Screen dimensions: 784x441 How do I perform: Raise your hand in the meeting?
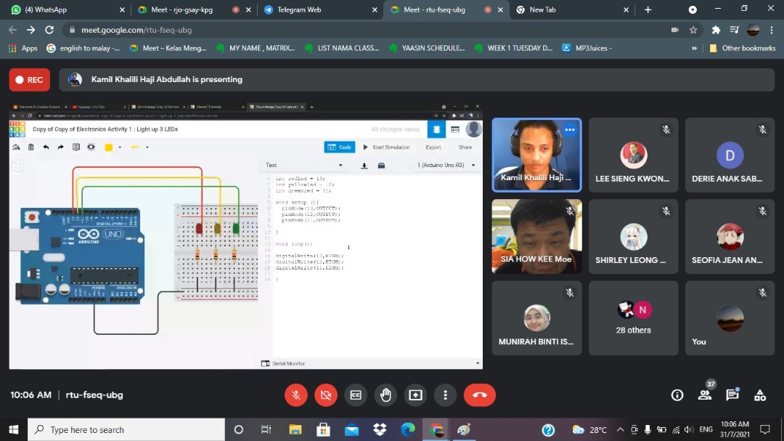point(385,395)
